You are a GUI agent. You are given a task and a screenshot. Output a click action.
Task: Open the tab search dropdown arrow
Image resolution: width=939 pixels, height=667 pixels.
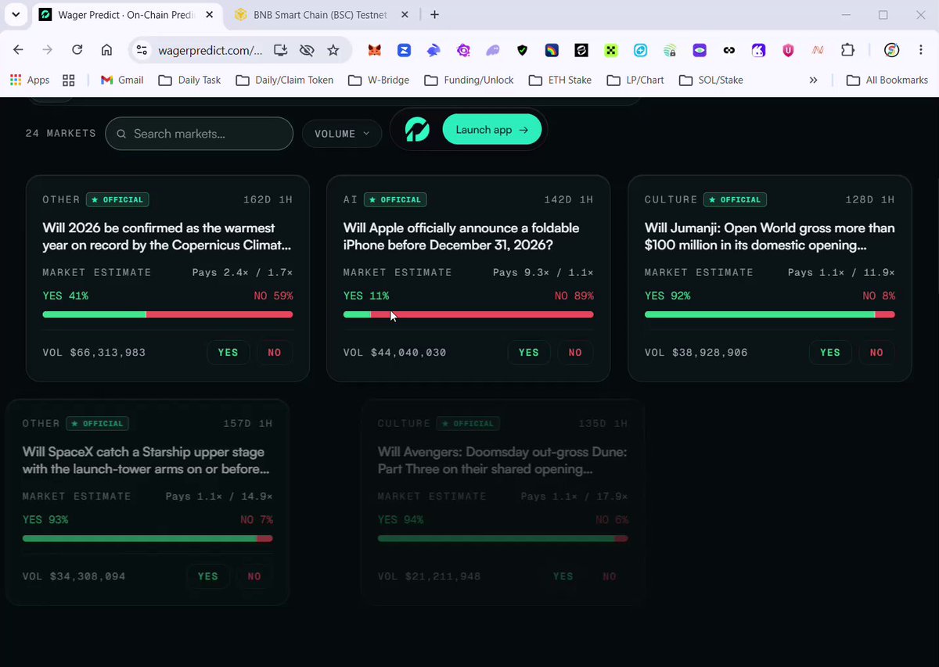click(x=16, y=15)
